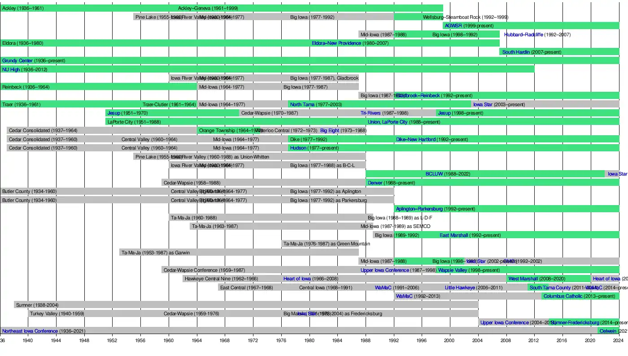Click the 1976 year label on axis
This screenshot has height=356, width=628.
[x=281, y=341]
